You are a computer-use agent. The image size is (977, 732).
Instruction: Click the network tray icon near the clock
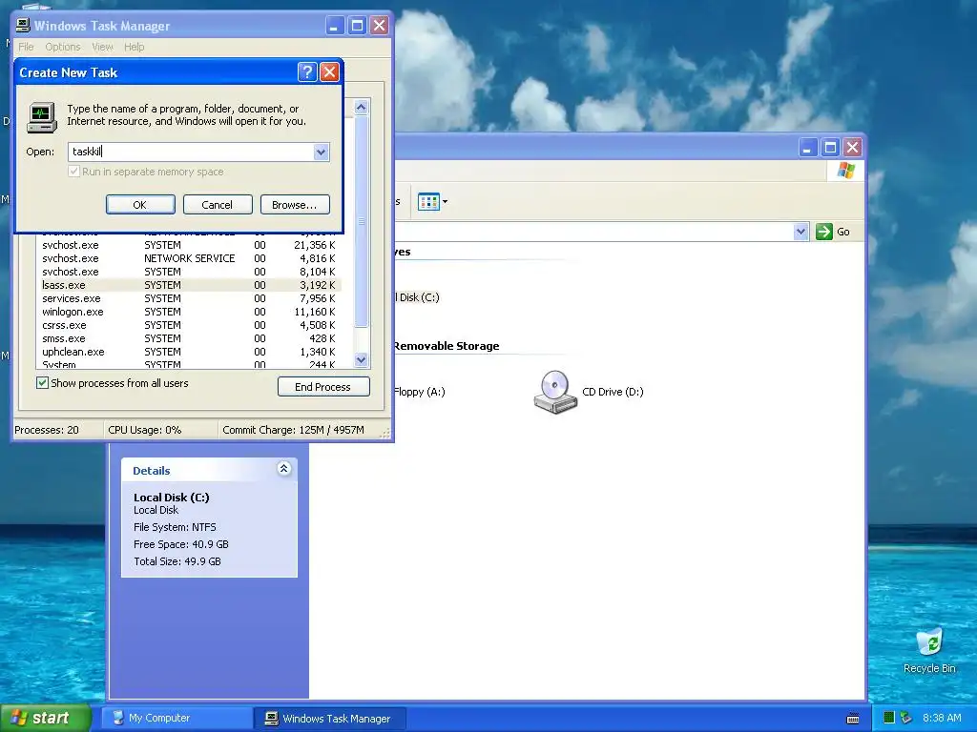pyautogui.click(x=906, y=718)
